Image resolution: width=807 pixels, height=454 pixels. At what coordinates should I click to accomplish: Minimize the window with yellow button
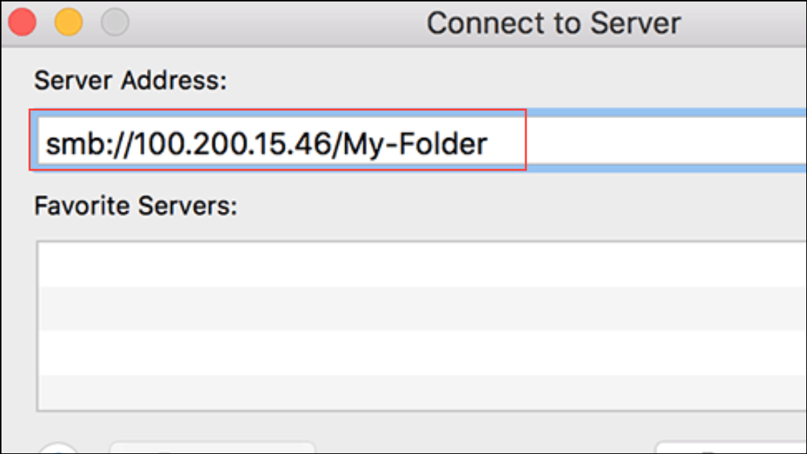tap(69, 23)
